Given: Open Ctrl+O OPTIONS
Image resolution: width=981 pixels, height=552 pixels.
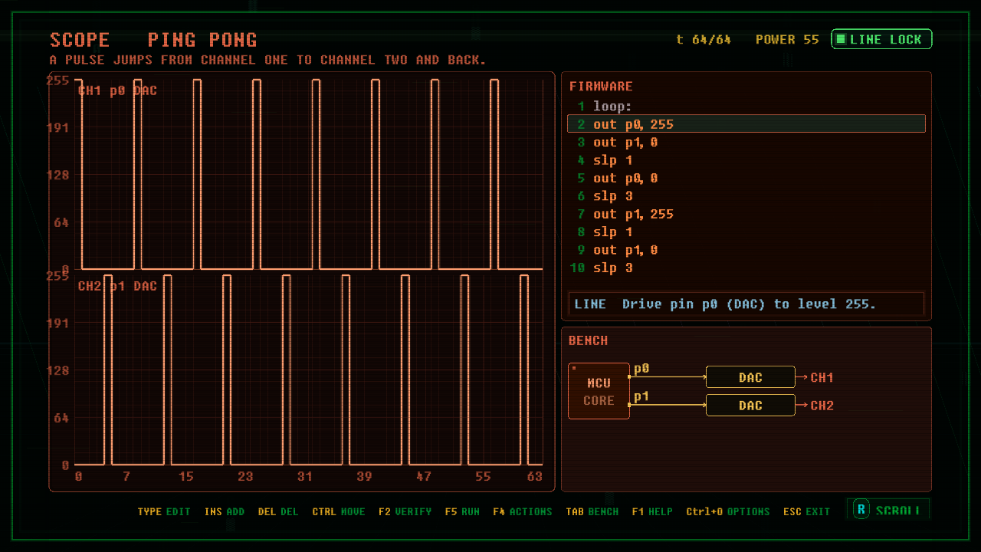Looking at the screenshot, I should coord(728,511).
